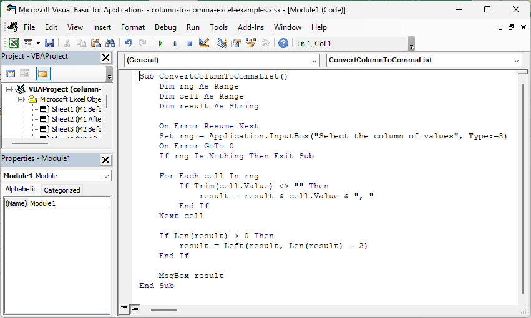Click the Paste clipboard icon
The height and width of the screenshot is (318, 531).
pos(96,43)
